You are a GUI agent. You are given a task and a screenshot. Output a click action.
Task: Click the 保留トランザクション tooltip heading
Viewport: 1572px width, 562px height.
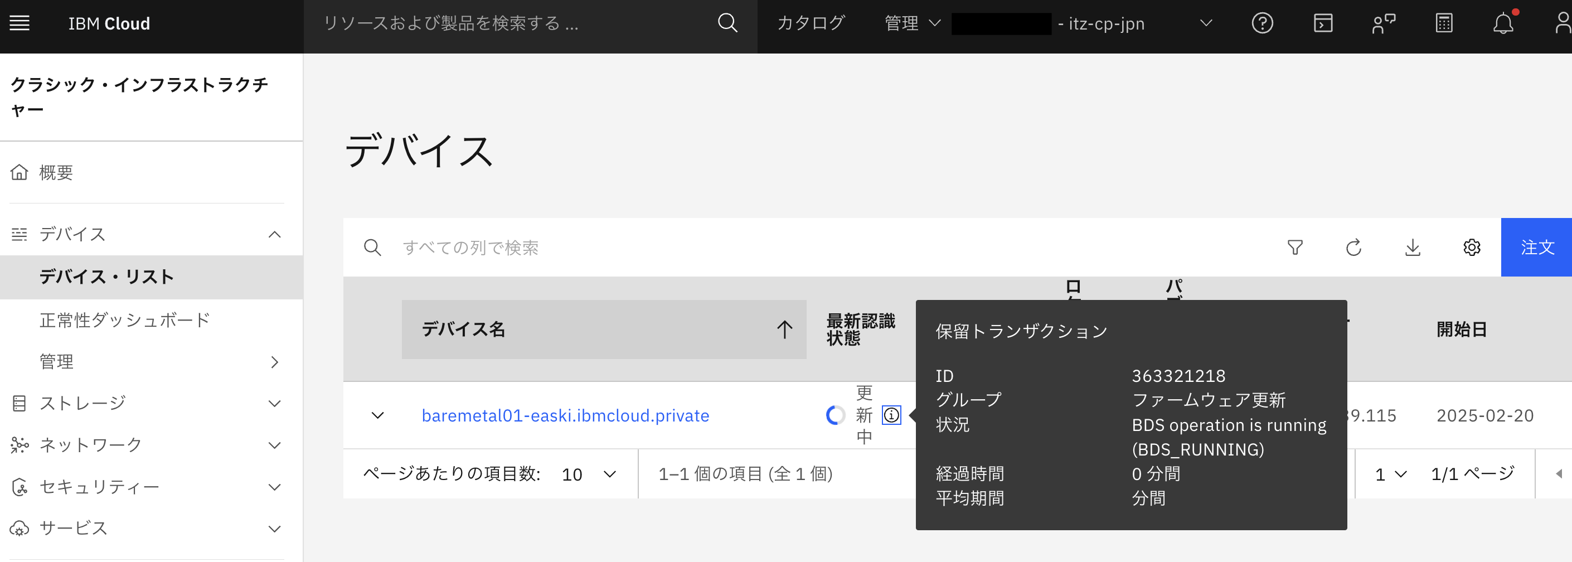point(1021,331)
